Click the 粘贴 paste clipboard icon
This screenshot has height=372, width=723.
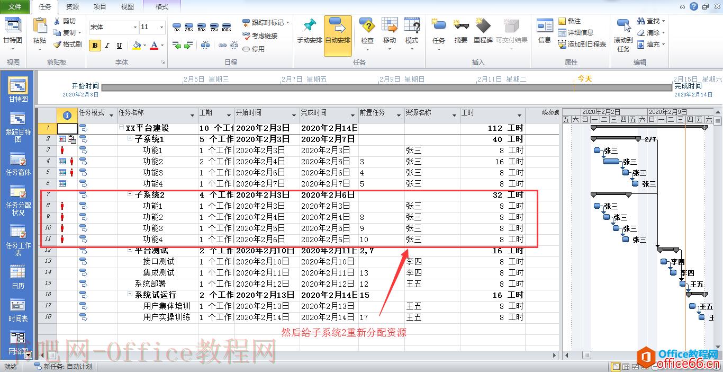[40, 25]
